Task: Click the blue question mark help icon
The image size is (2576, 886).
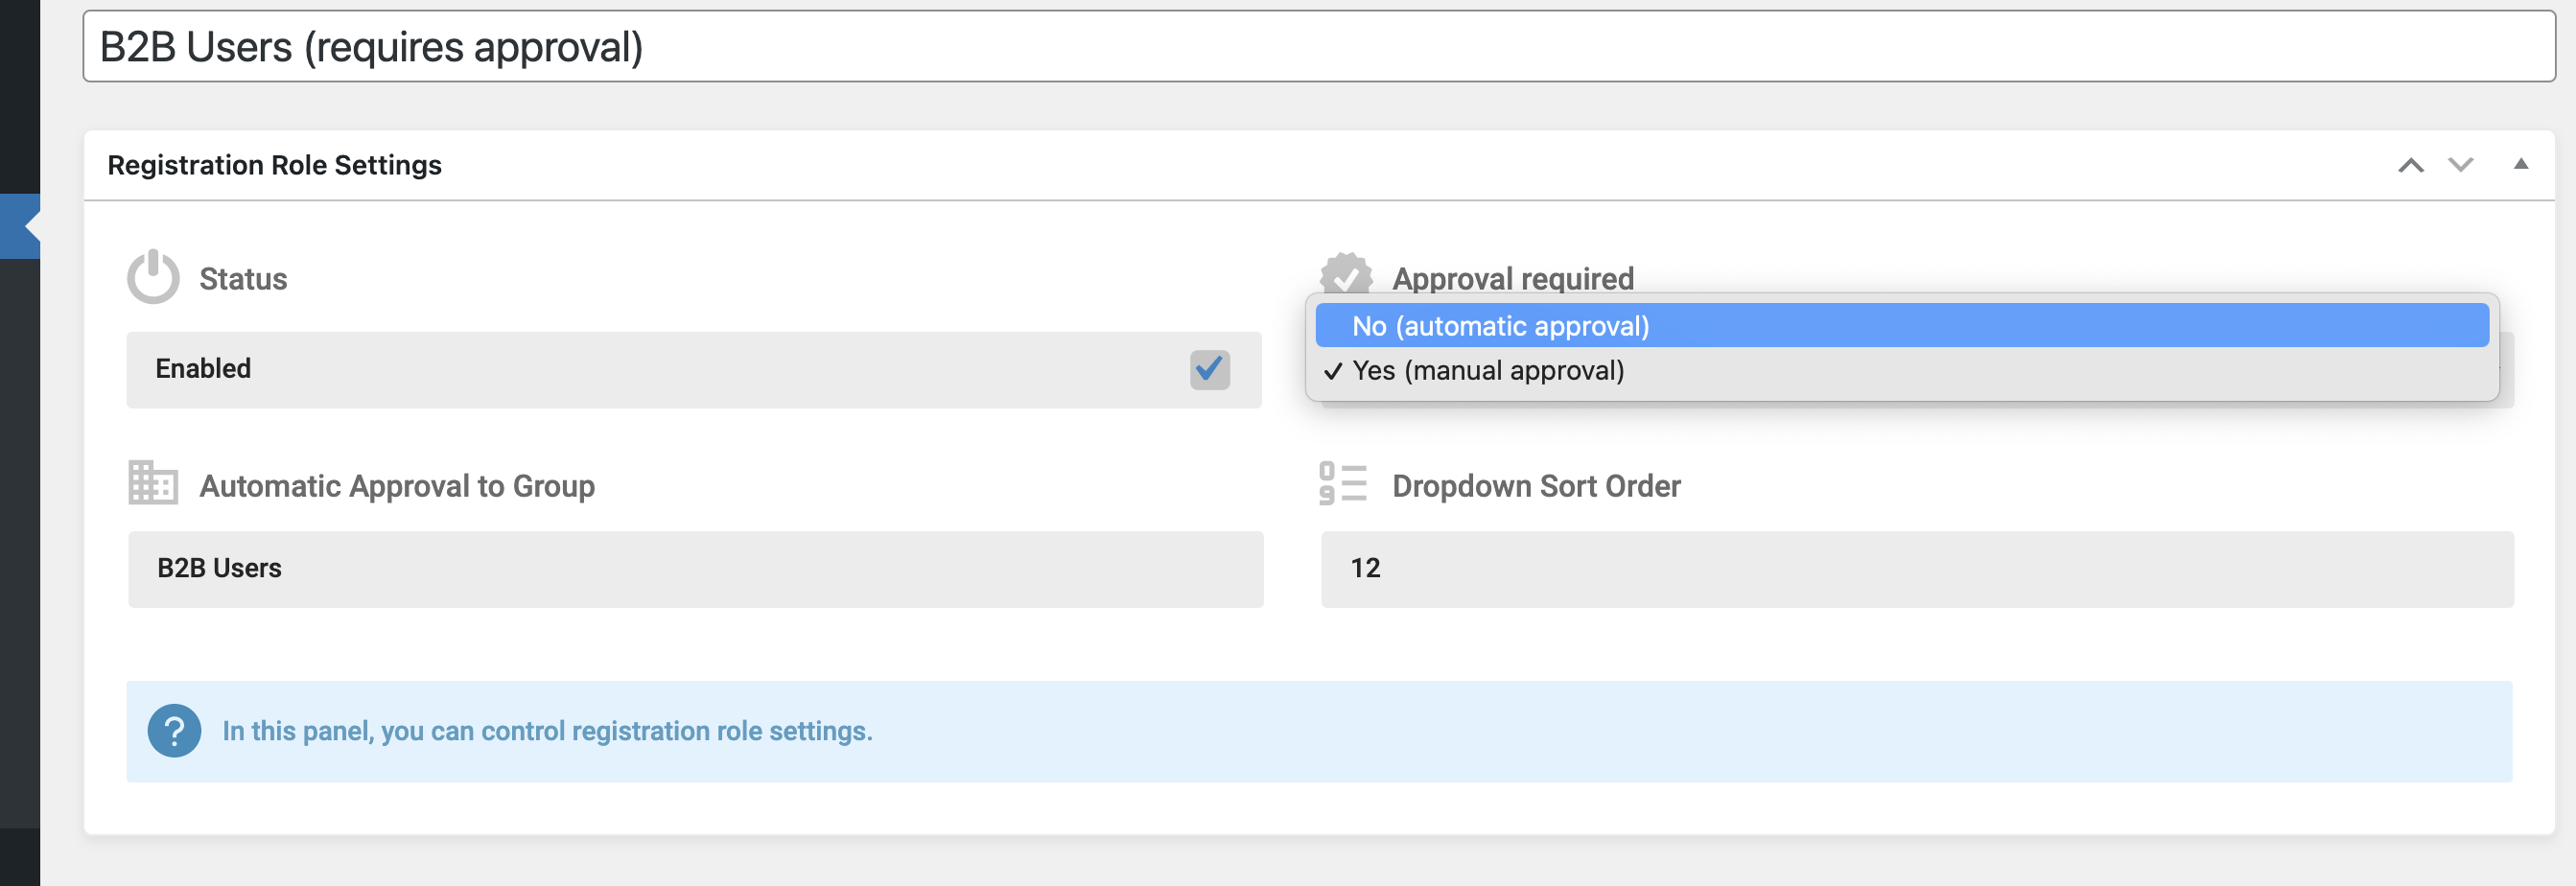Action: 174,731
